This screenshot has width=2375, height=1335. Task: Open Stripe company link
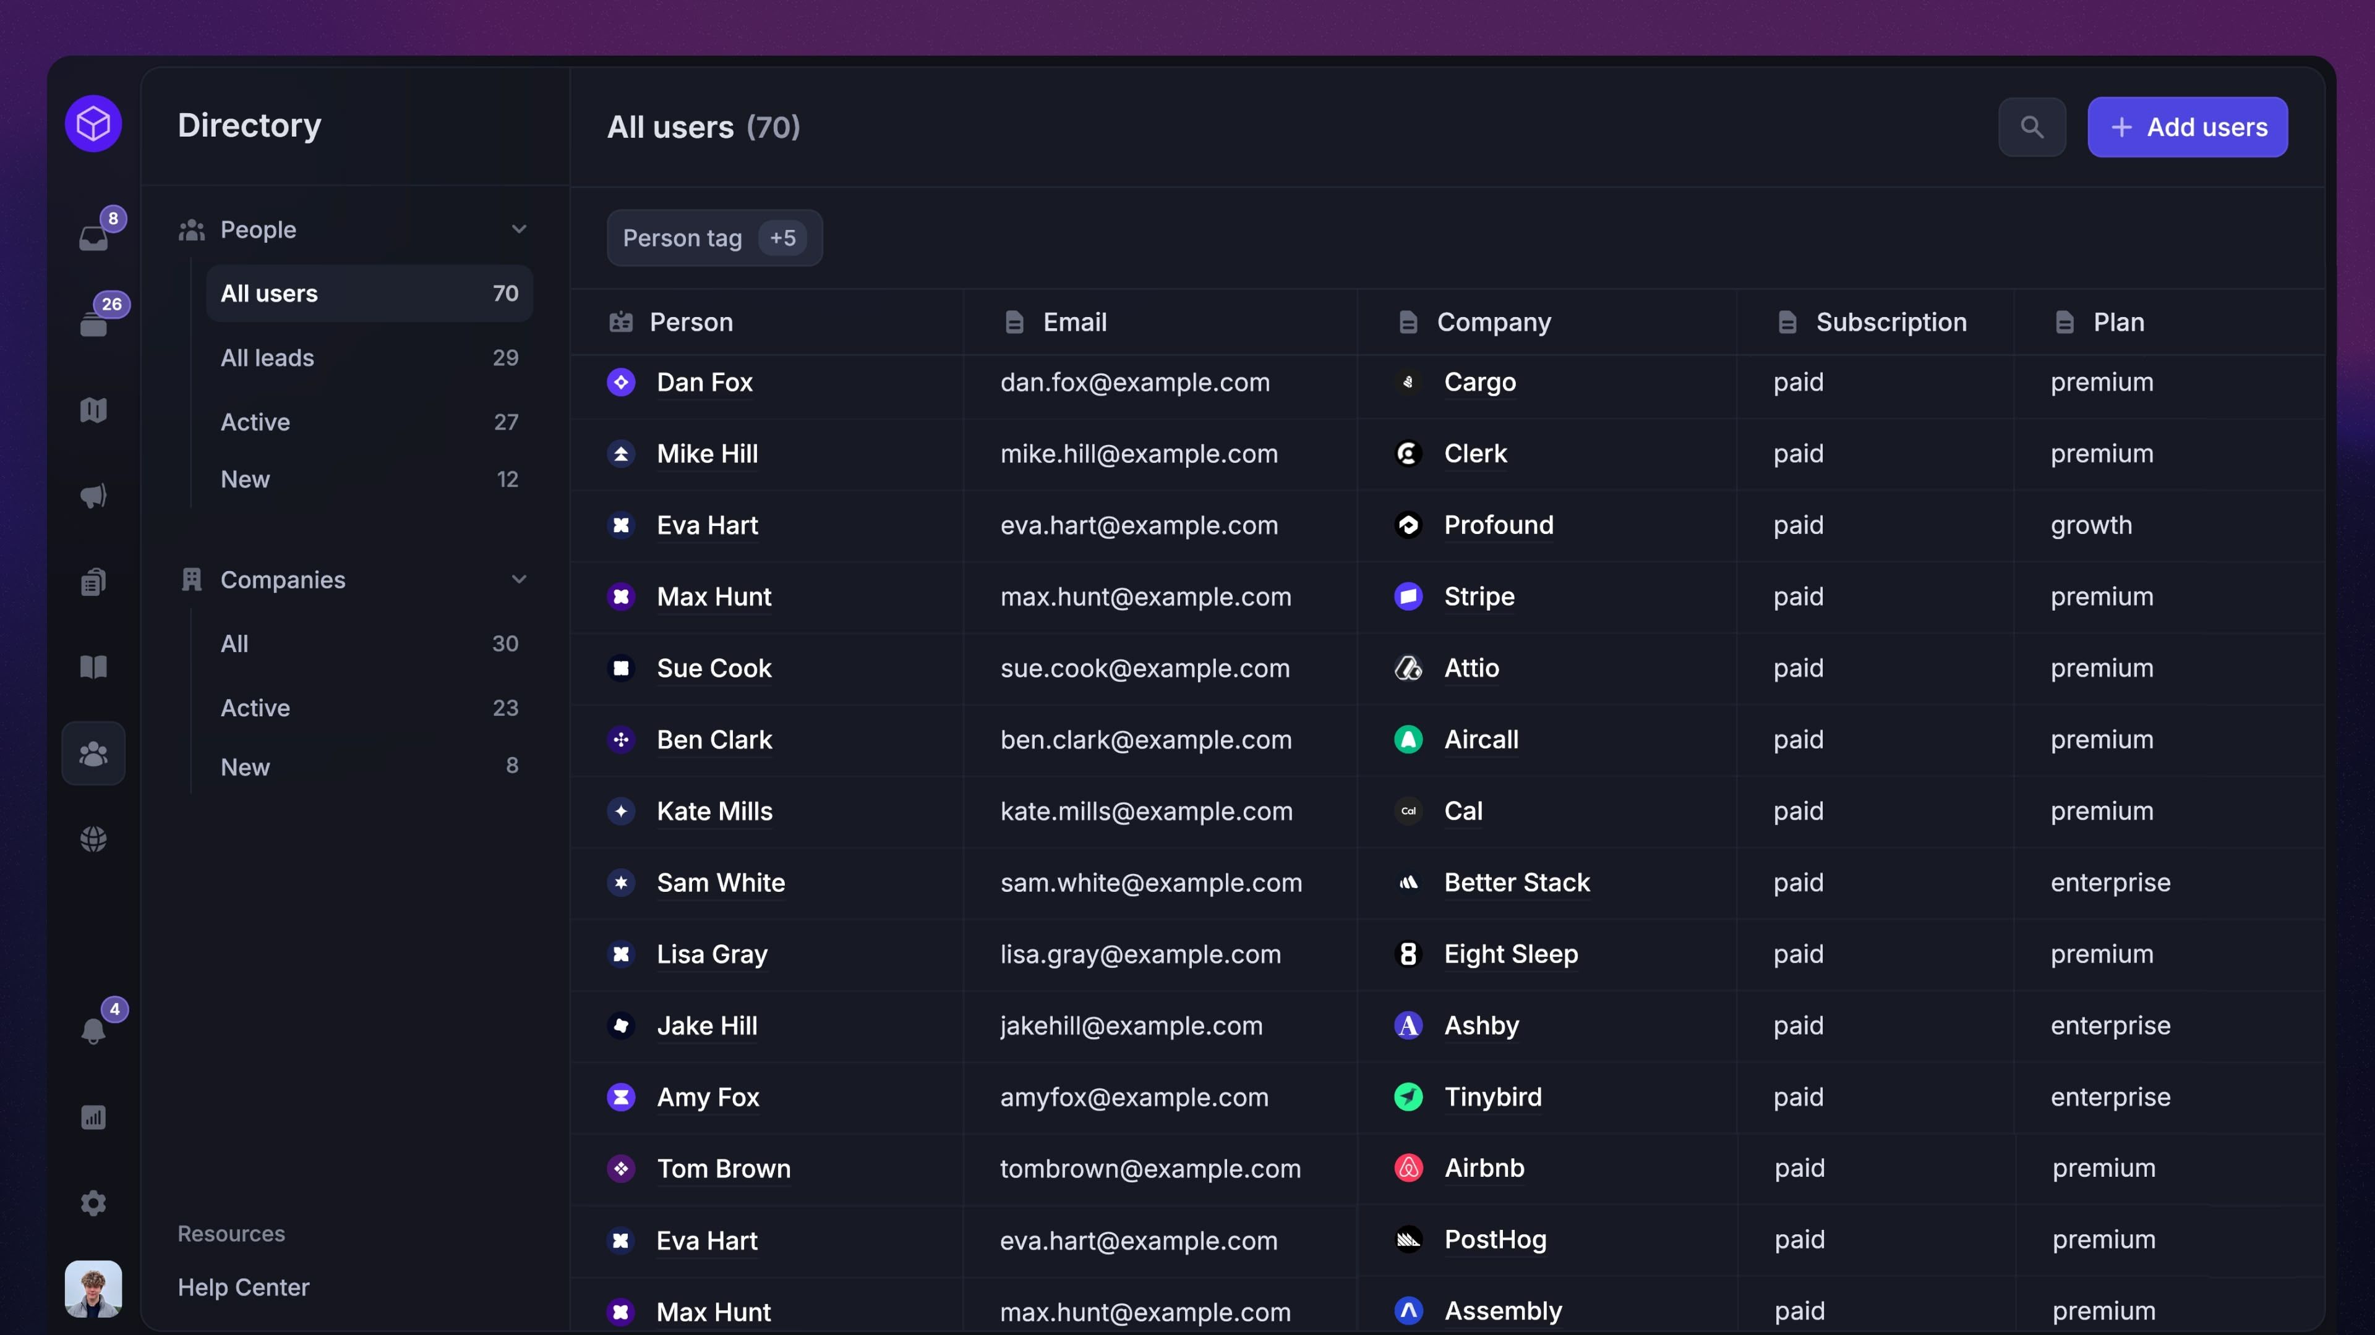click(1479, 596)
